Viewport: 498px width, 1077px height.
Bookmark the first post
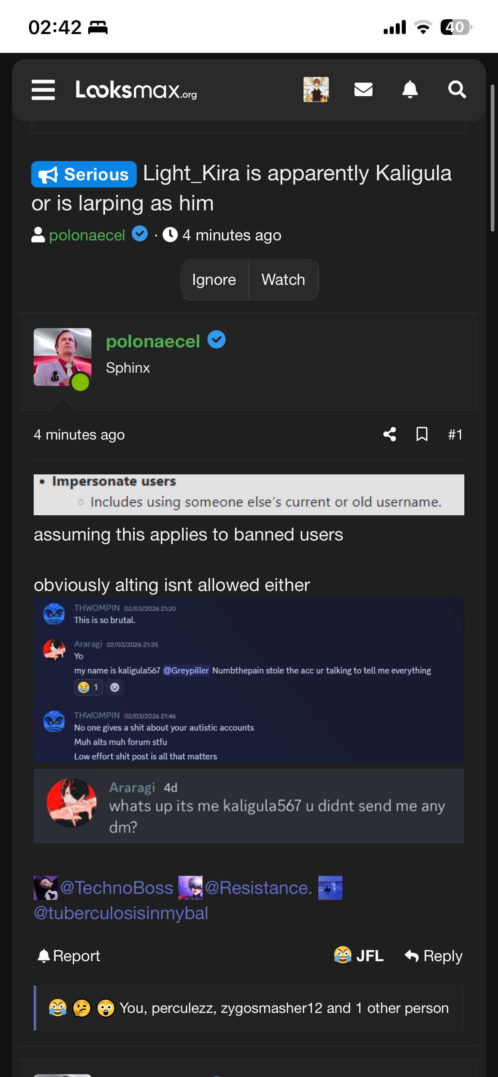[x=422, y=434]
